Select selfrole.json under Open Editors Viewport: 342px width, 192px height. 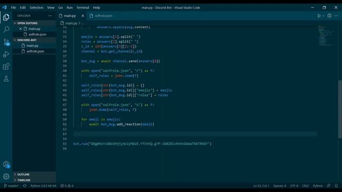pos(37,34)
